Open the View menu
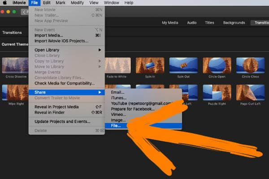Viewport: 269px width, 179px height. [94, 3]
